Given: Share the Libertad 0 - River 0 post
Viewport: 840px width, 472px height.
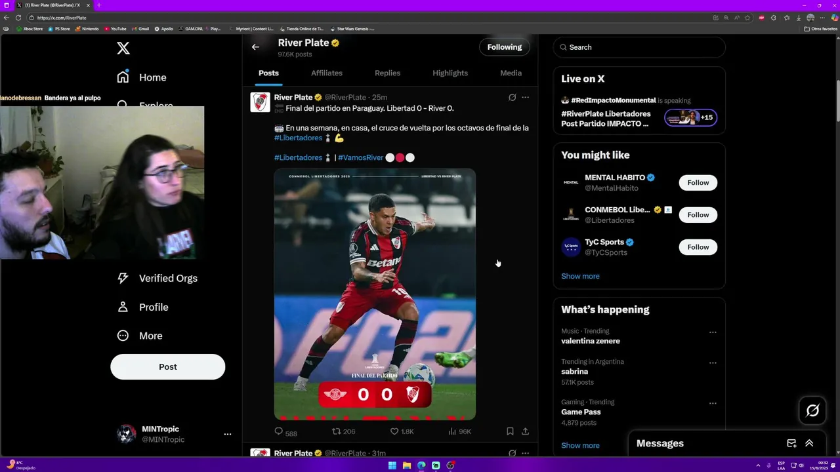Looking at the screenshot, I should (x=525, y=431).
